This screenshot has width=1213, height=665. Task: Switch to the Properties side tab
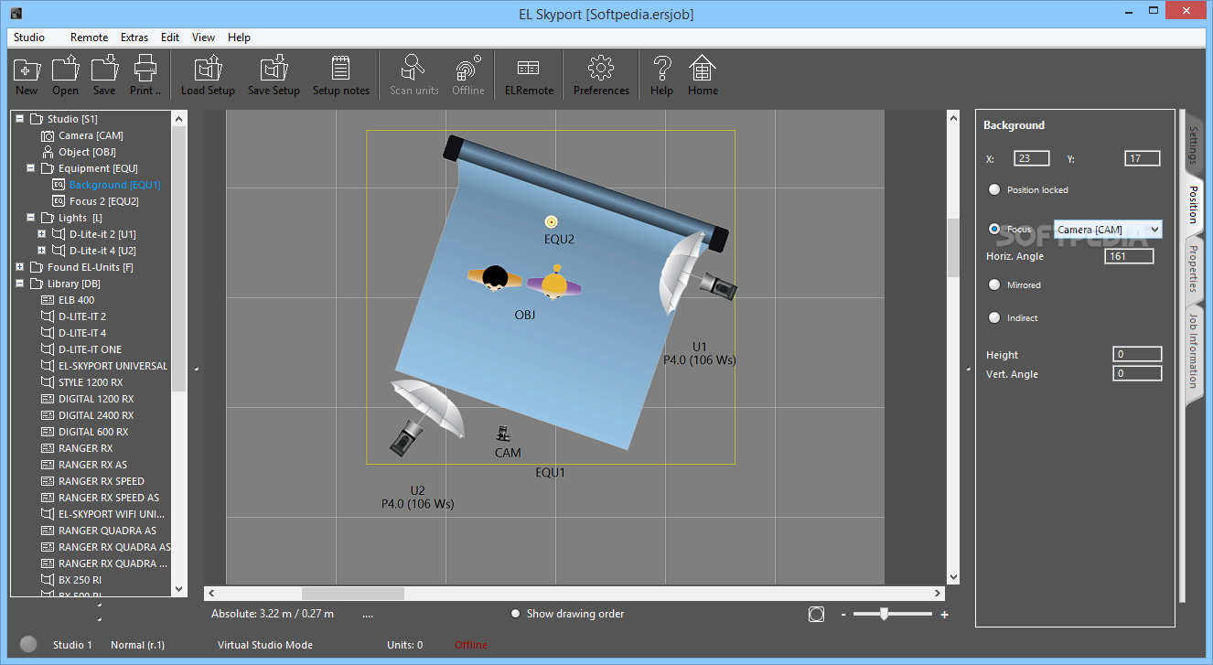(x=1193, y=267)
